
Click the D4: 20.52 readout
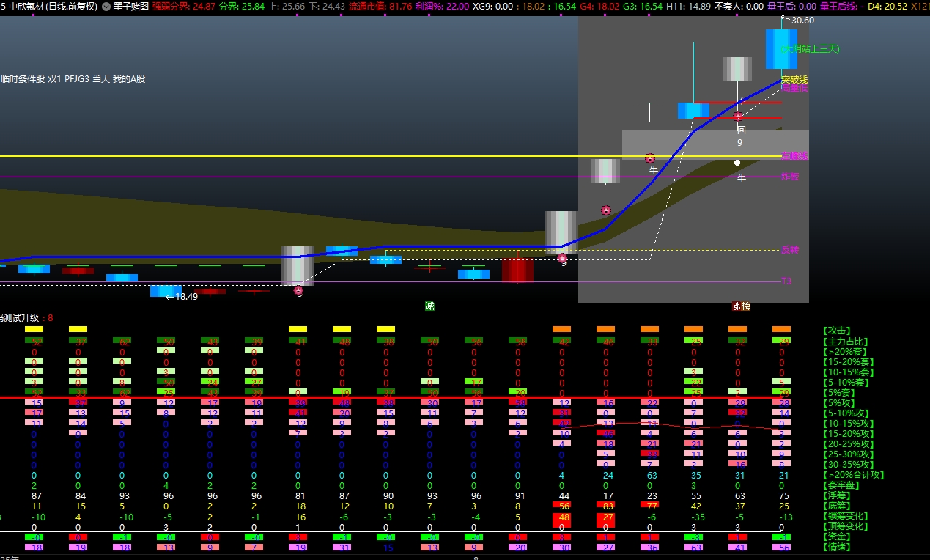coord(887,6)
